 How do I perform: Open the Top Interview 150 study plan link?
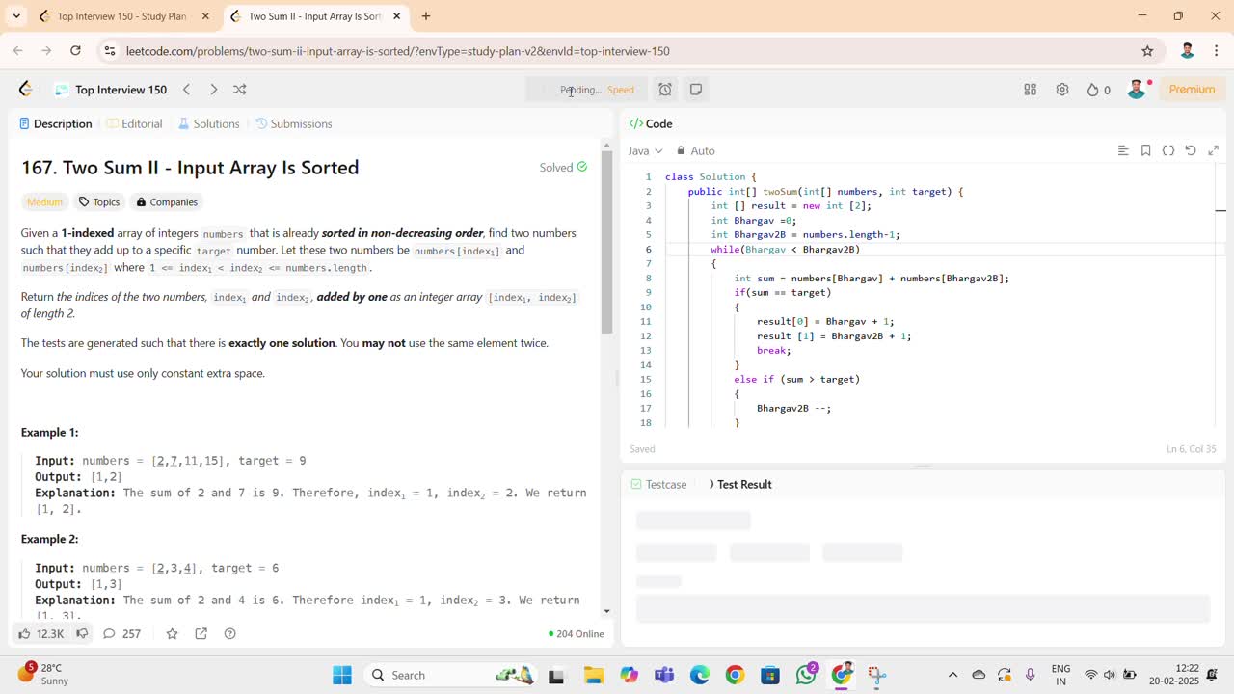point(121,90)
